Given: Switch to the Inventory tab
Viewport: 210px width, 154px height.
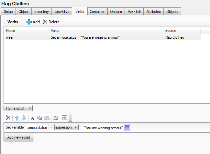Looking at the screenshot, I should [x=41, y=12].
